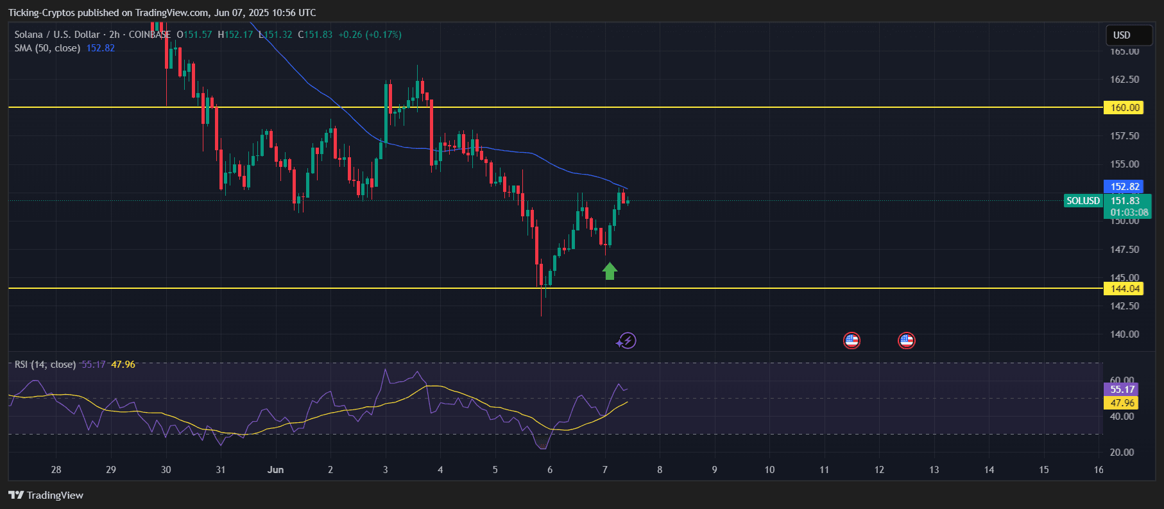Open the US flag event near June 11
The image size is (1164, 509).
coord(852,341)
